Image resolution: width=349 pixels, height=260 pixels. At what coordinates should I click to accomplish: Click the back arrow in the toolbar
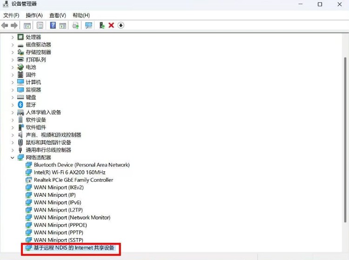[5, 25]
